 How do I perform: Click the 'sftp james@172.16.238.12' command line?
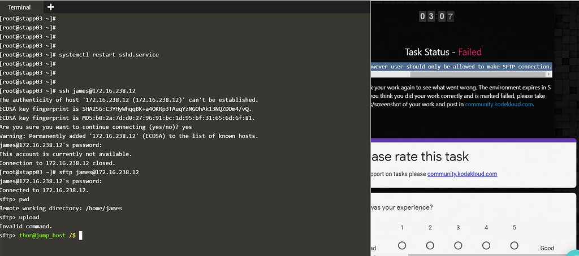point(99,172)
